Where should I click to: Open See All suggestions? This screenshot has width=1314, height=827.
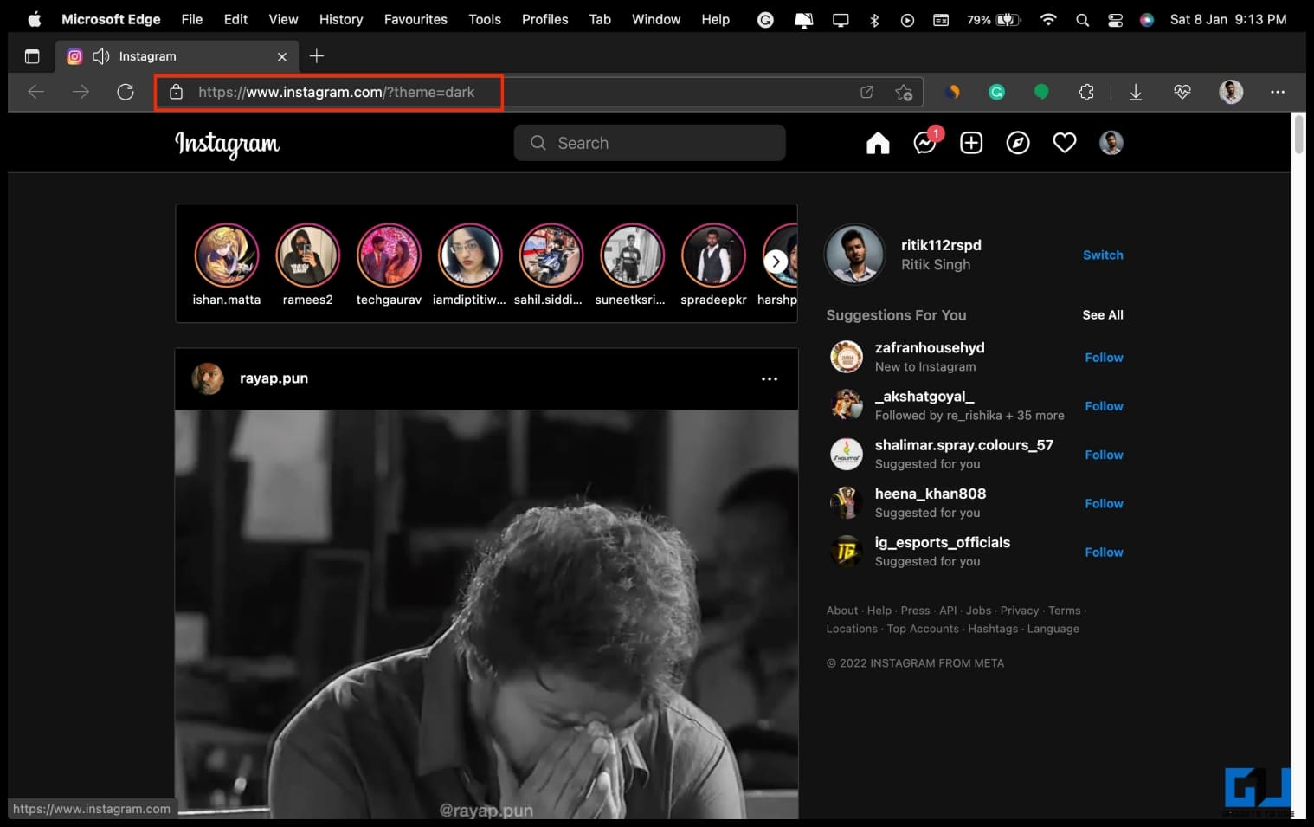click(x=1103, y=315)
